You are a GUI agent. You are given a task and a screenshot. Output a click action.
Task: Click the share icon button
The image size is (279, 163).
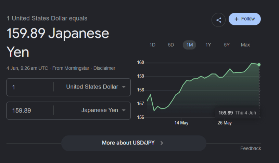click(218, 20)
